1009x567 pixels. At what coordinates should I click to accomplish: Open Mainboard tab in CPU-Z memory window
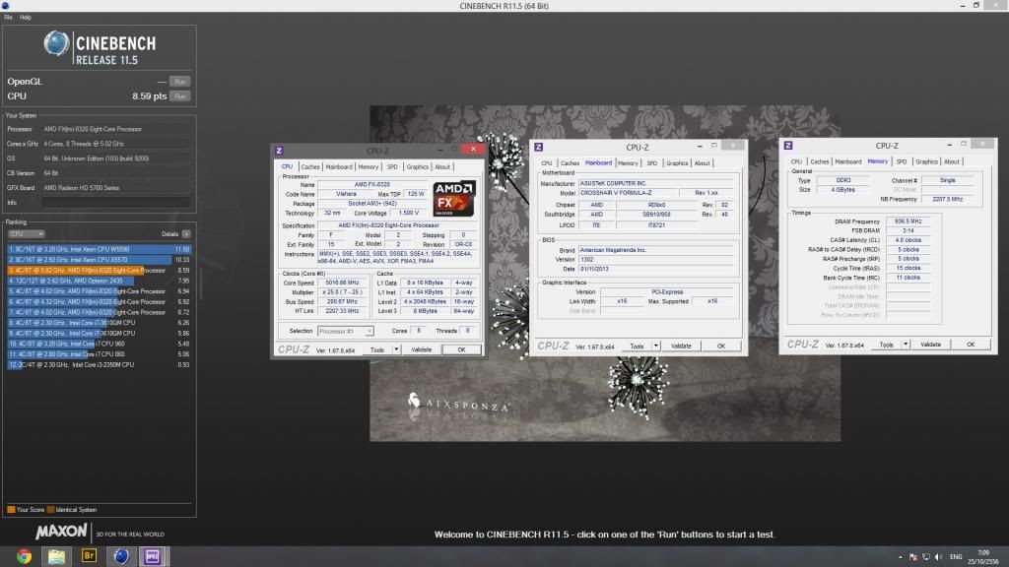pyautogui.click(x=847, y=162)
